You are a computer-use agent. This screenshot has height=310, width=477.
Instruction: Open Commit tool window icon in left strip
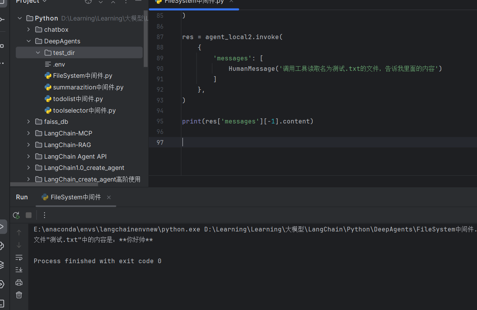point(2,19)
